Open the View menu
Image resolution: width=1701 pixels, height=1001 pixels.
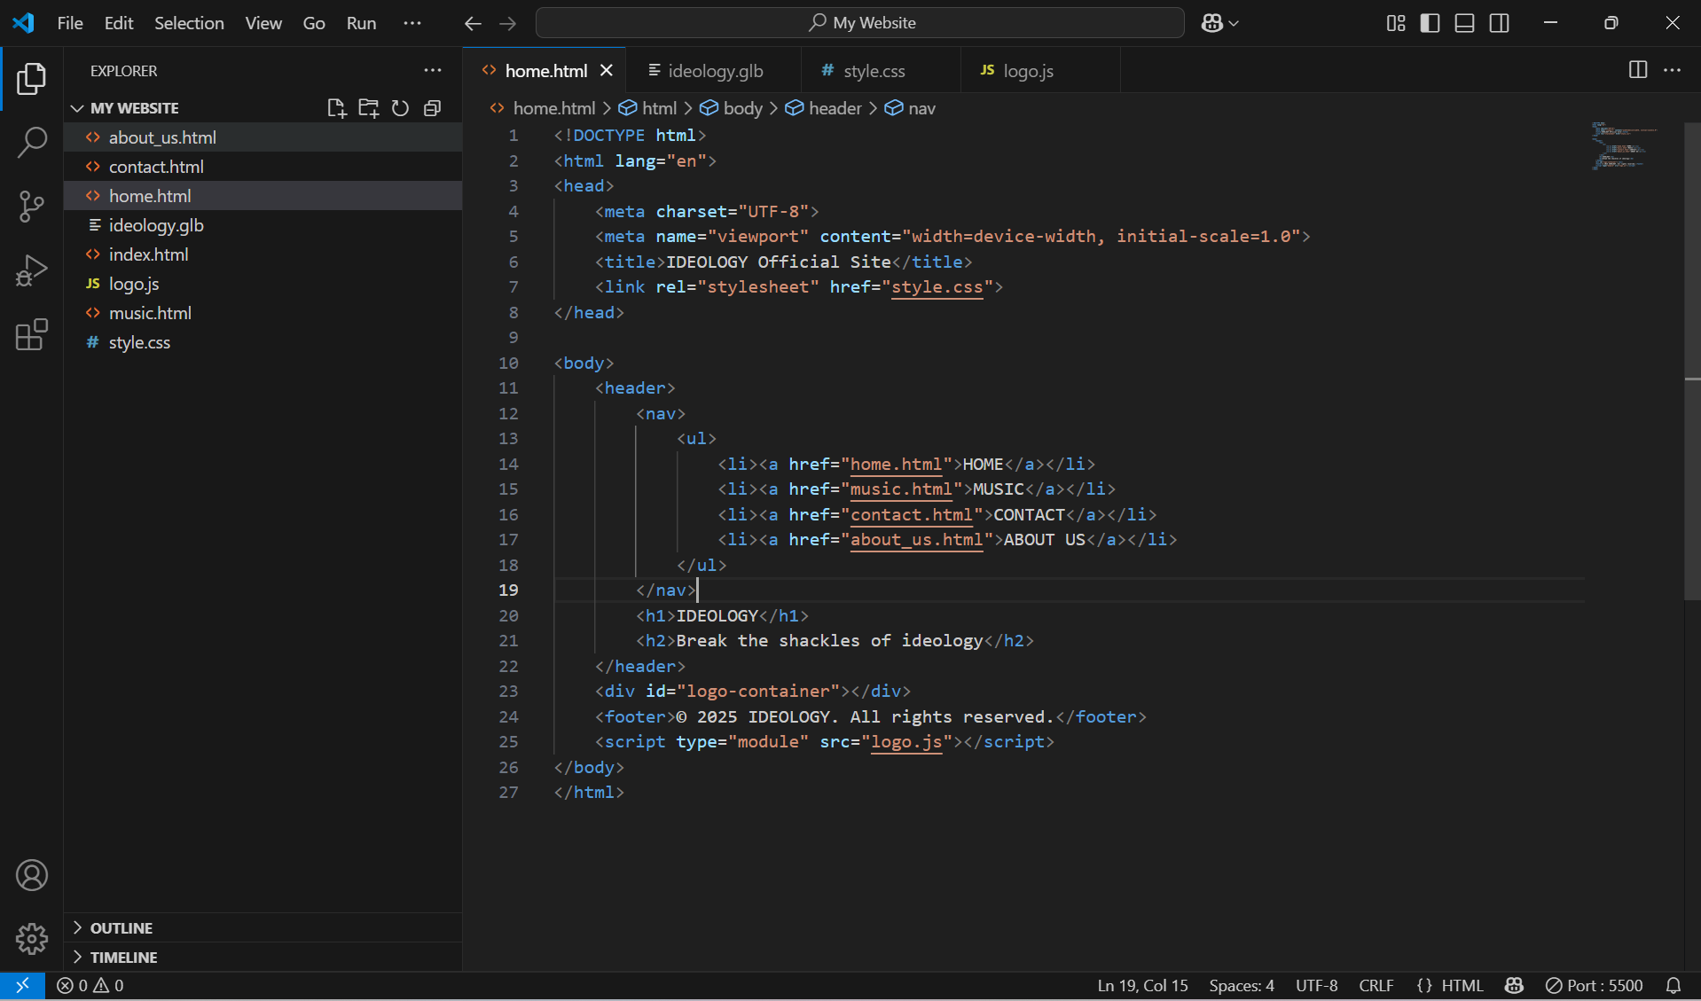coord(263,23)
